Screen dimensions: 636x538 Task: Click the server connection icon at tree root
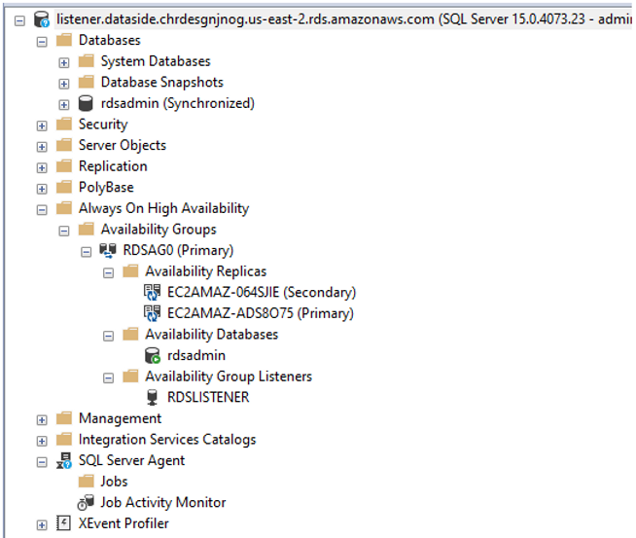pyautogui.click(x=42, y=19)
